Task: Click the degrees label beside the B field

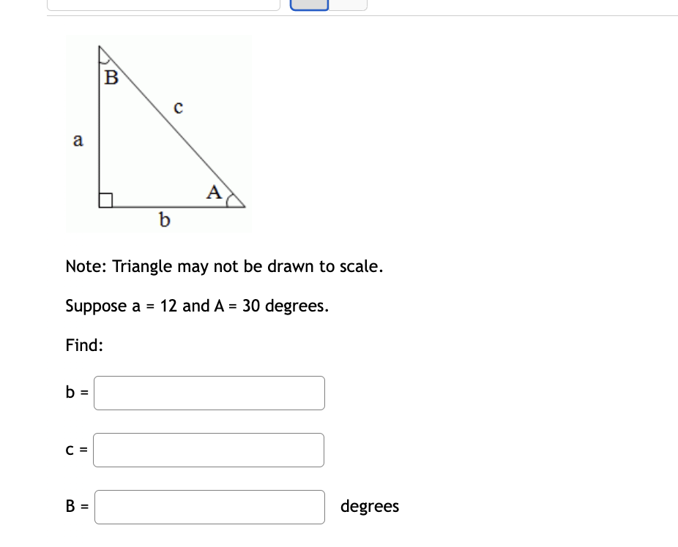Action: (x=369, y=506)
